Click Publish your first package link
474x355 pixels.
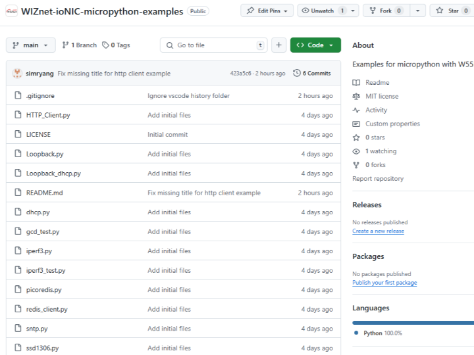pos(384,283)
